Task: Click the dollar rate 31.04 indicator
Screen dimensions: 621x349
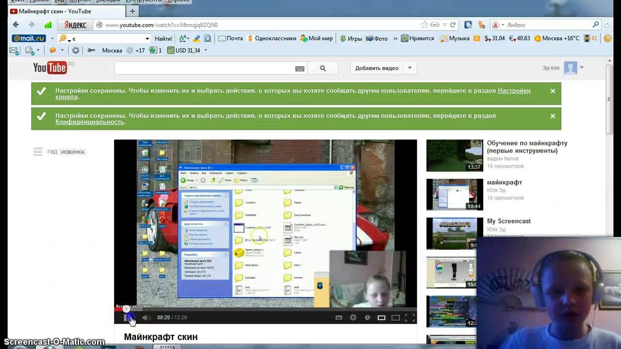Action: (x=494, y=38)
